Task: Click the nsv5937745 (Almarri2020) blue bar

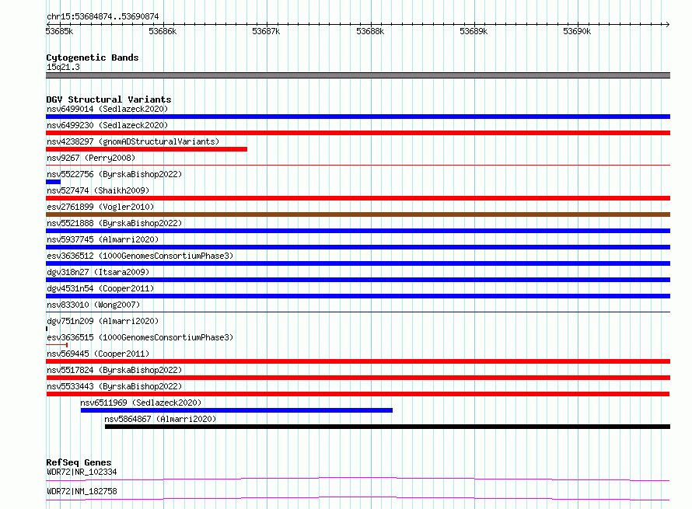Action: pyautogui.click(x=358, y=247)
